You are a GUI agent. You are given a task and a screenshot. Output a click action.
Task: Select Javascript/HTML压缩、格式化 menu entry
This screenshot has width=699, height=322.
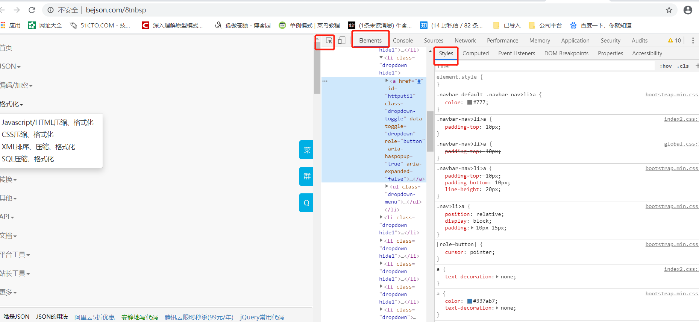pyautogui.click(x=48, y=122)
